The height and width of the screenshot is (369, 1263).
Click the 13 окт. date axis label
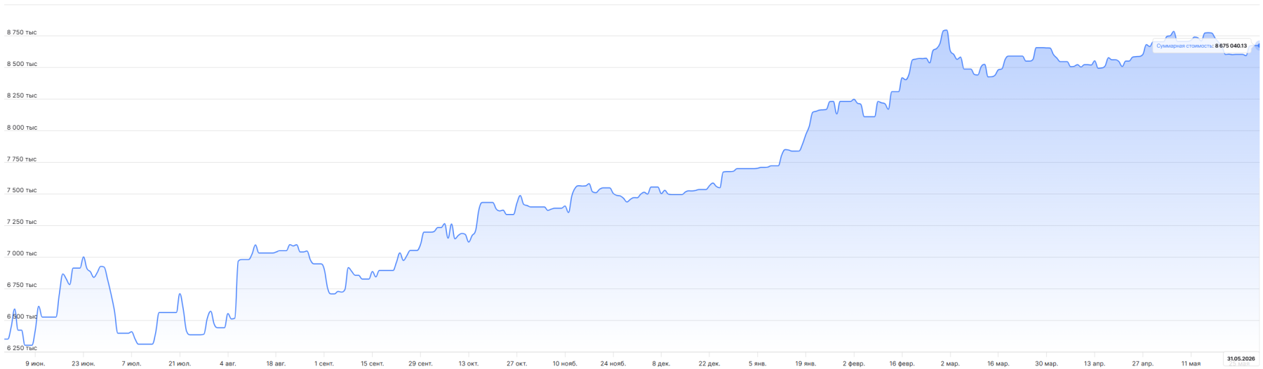(469, 363)
